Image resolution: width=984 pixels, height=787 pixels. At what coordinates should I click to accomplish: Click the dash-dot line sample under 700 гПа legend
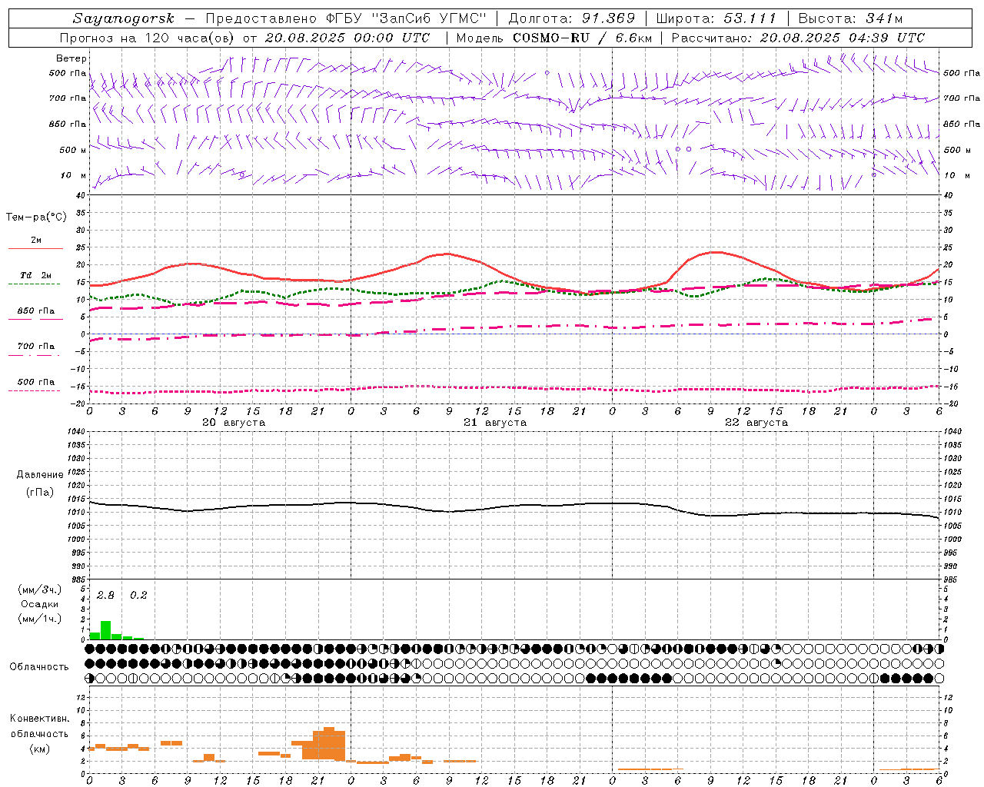35,354
